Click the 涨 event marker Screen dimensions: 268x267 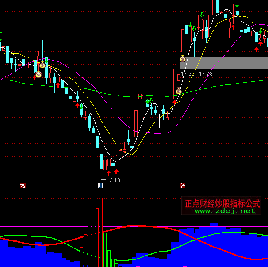[182, 186]
